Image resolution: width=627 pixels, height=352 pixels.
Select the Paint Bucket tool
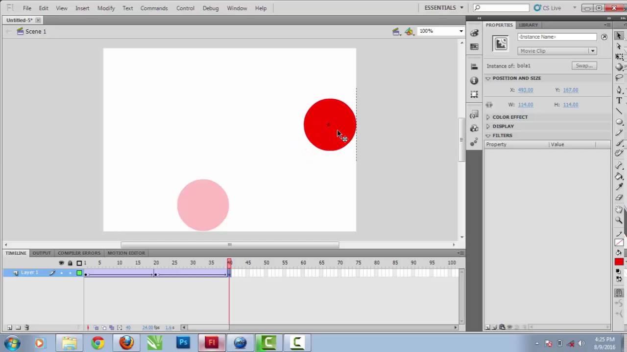(619, 176)
